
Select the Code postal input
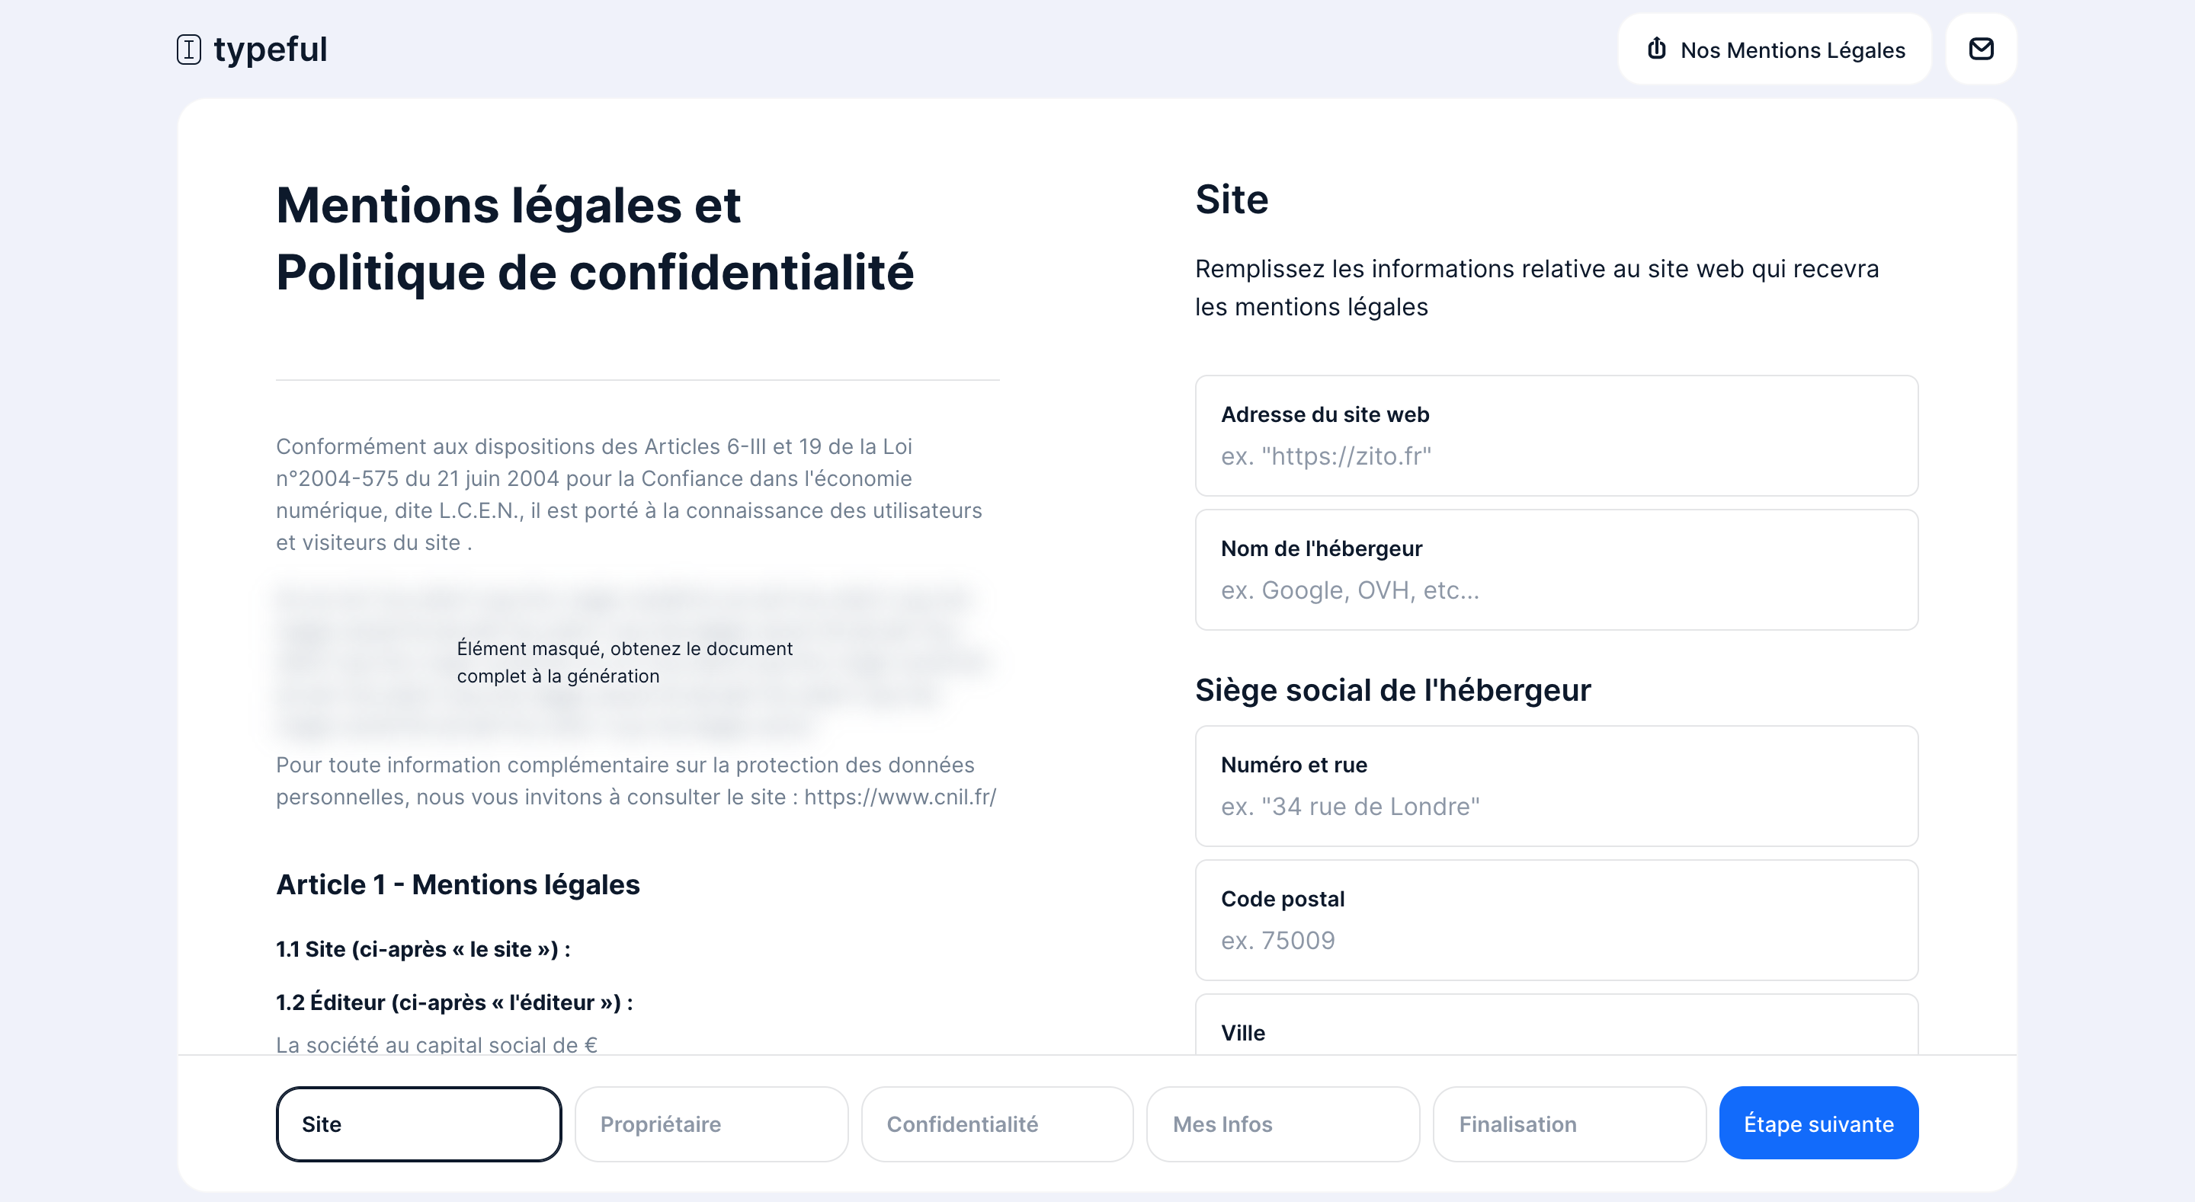click(1556, 940)
